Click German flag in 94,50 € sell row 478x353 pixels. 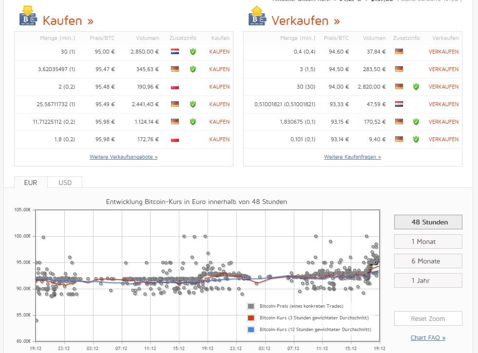pyautogui.click(x=399, y=69)
